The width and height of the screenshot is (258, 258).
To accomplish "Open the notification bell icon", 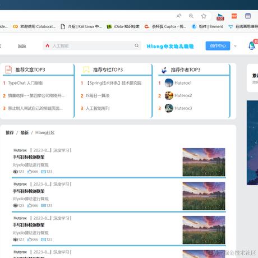I will point(252,45).
